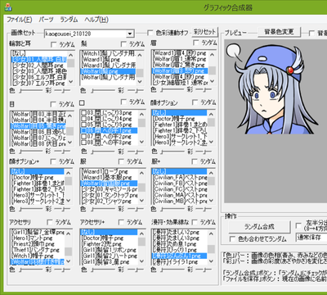
Task: Click scroll-up arrow of 眉 list
Action: pos(212,55)
